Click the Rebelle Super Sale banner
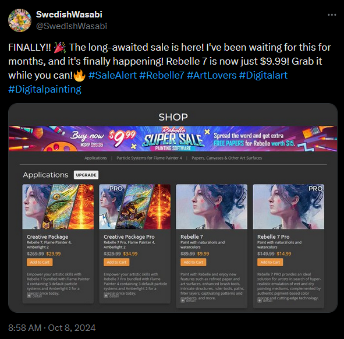This screenshot has width=344, height=339. tap(173, 139)
